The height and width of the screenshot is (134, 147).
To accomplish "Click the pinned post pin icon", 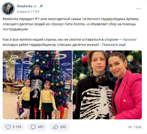I will pos(41,6).
